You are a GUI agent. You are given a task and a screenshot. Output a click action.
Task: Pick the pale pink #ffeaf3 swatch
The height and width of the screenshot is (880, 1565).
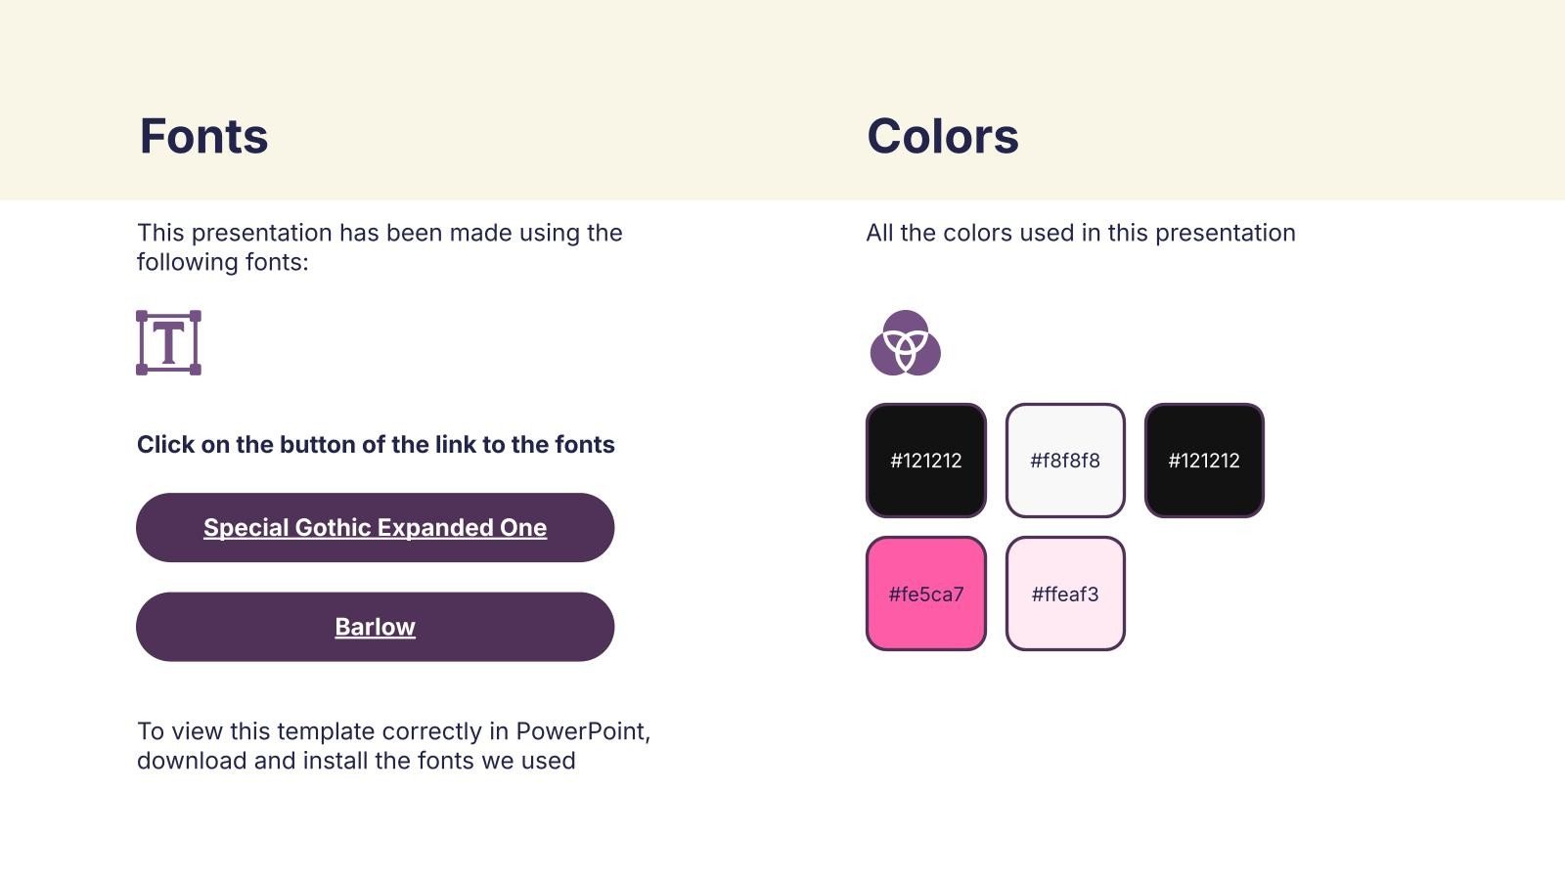point(1065,594)
